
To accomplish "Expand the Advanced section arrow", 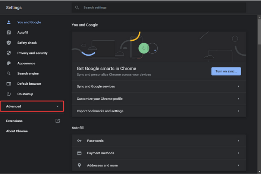I will point(57,106).
